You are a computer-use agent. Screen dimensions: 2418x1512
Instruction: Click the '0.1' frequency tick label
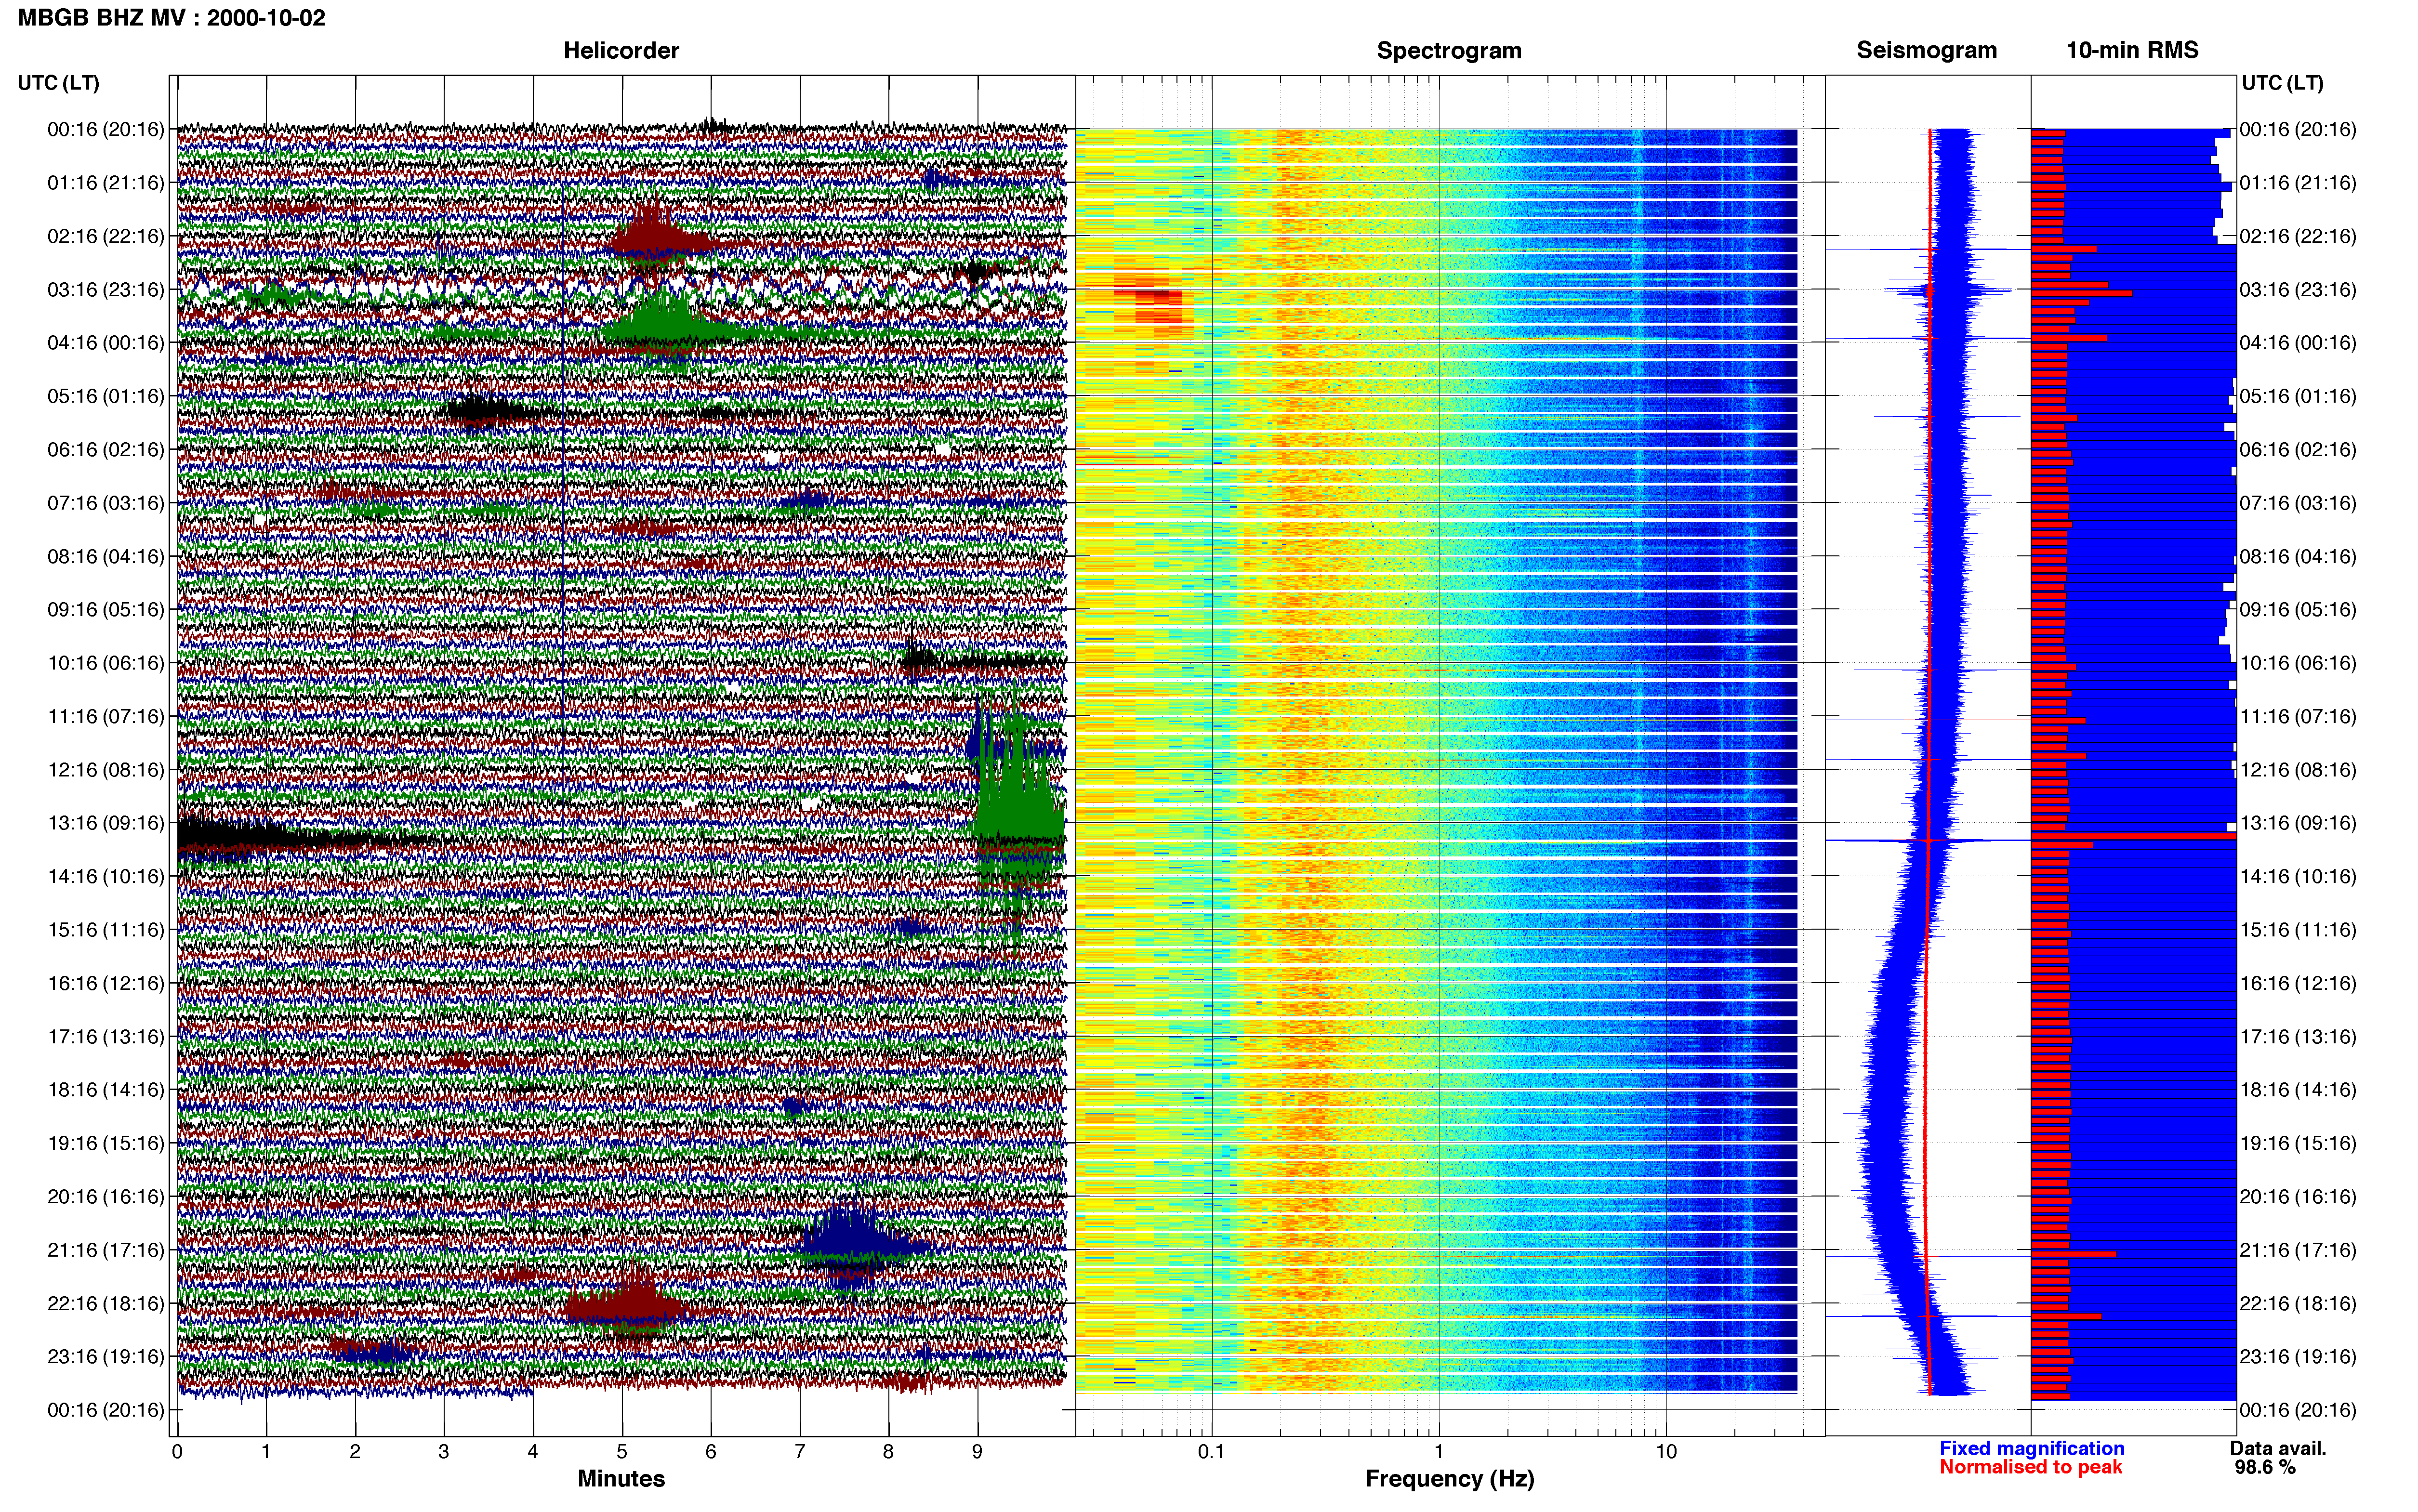click(x=1211, y=1451)
